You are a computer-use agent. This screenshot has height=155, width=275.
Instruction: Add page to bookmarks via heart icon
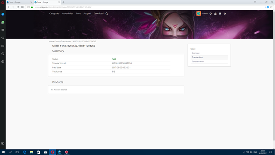(x=271, y=7)
